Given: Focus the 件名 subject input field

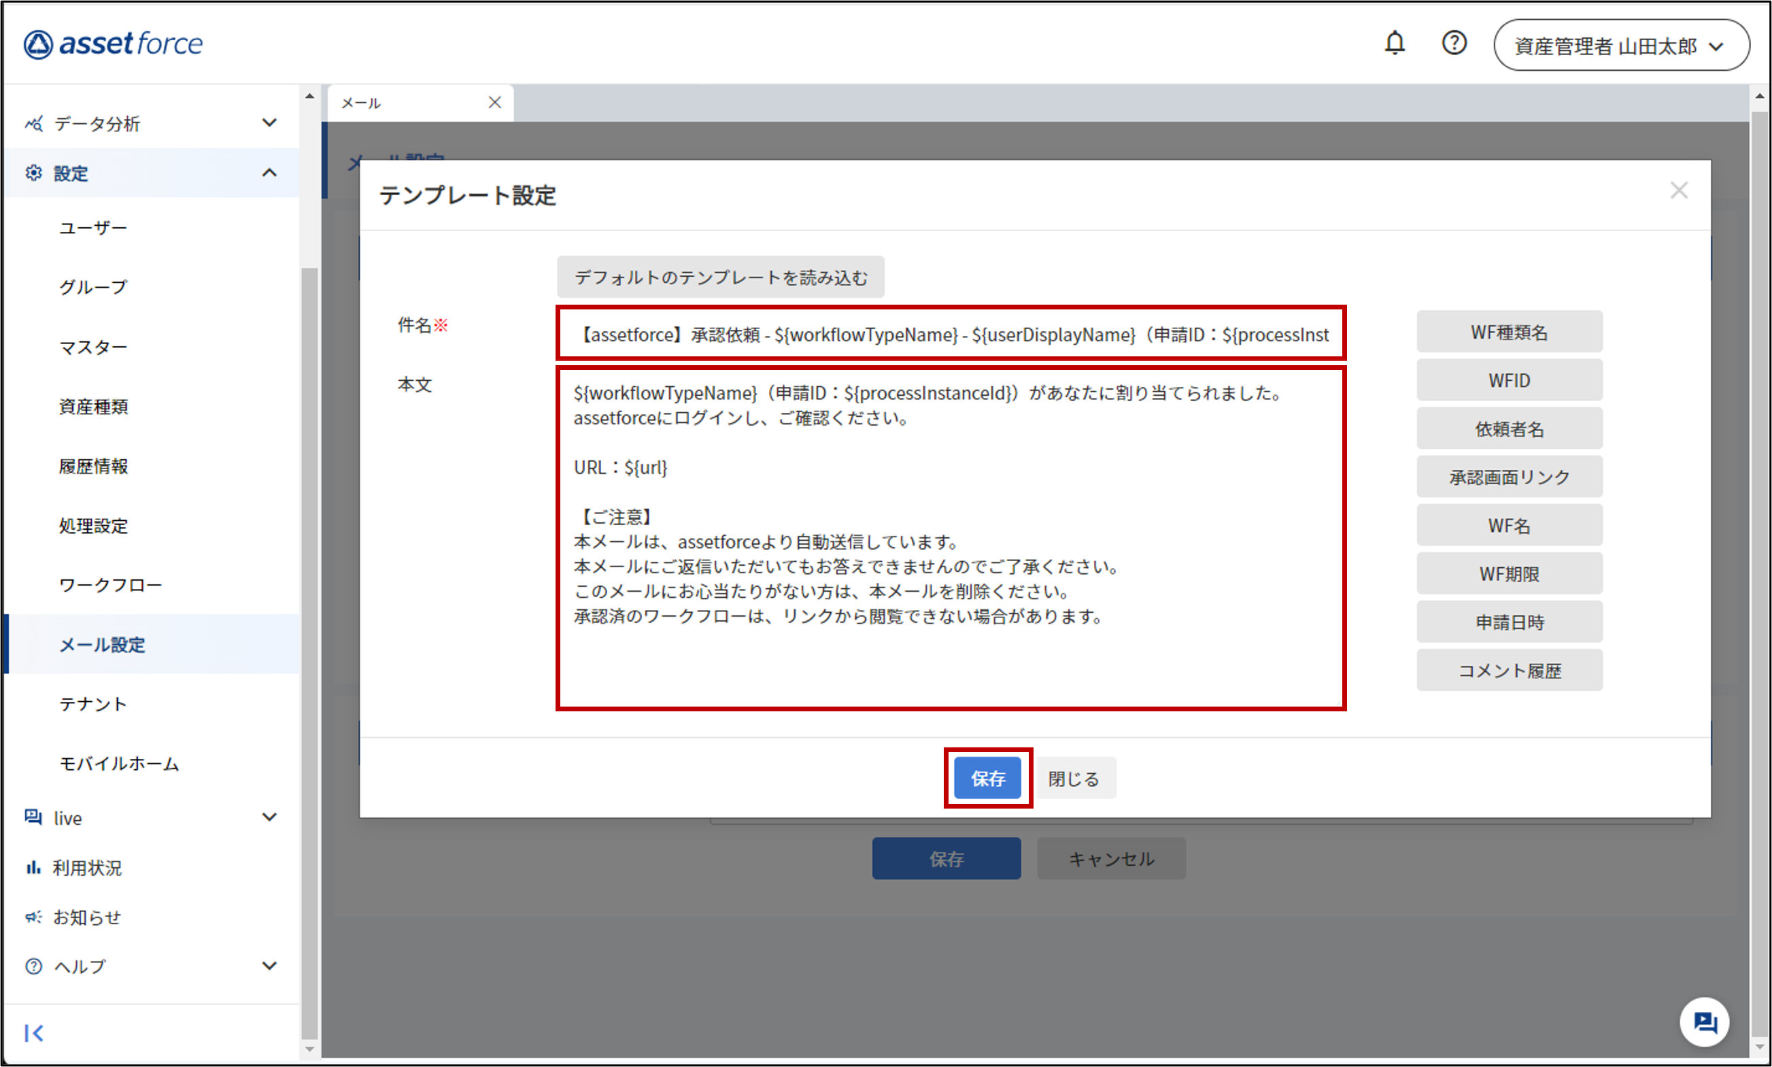Looking at the screenshot, I should pos(951,334).
